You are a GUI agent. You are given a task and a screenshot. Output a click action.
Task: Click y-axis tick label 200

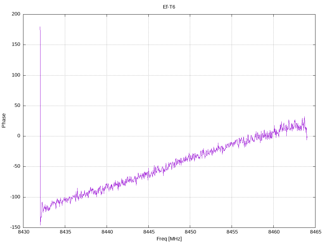coord(16,14)
